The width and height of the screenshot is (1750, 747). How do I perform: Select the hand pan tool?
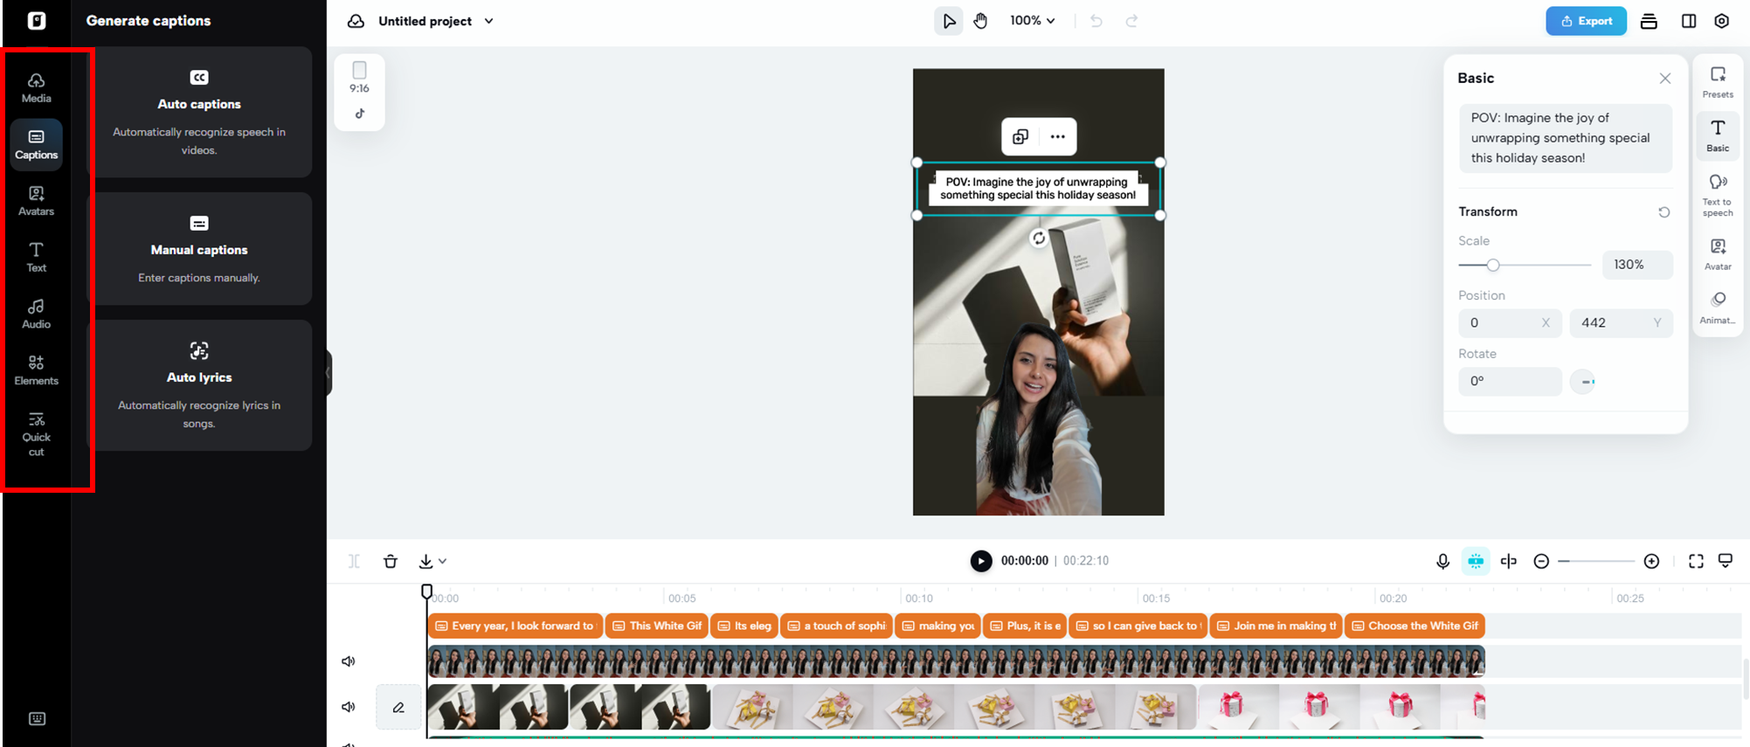[x=981, y=21]
